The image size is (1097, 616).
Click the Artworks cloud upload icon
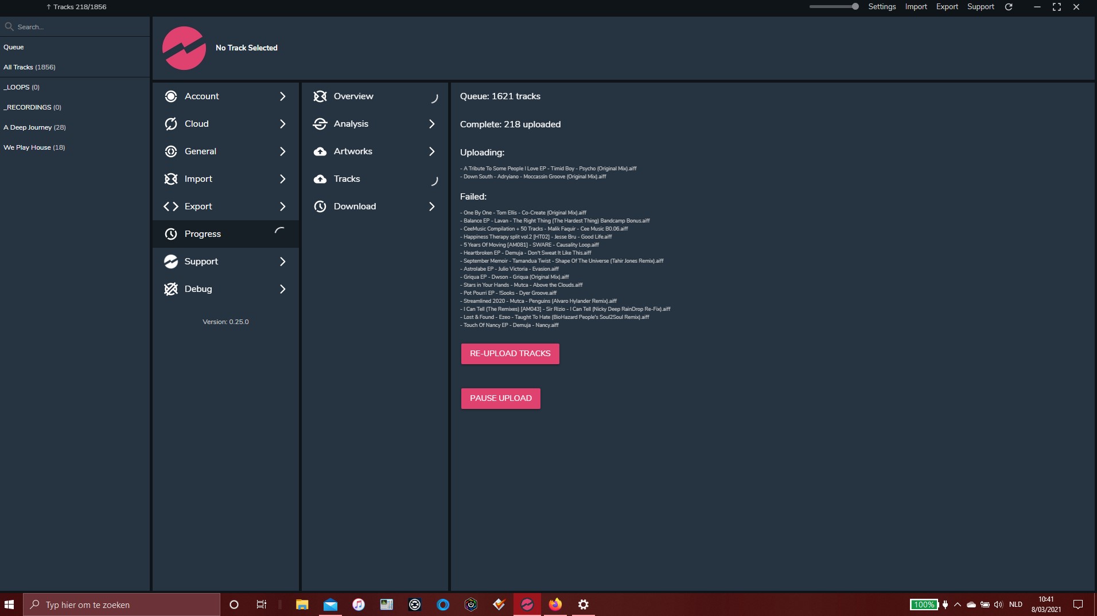click(320, 151)
